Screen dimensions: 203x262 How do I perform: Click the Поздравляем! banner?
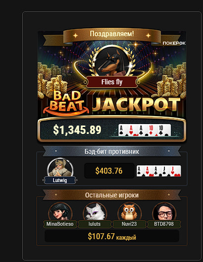(x=112, y=34)
